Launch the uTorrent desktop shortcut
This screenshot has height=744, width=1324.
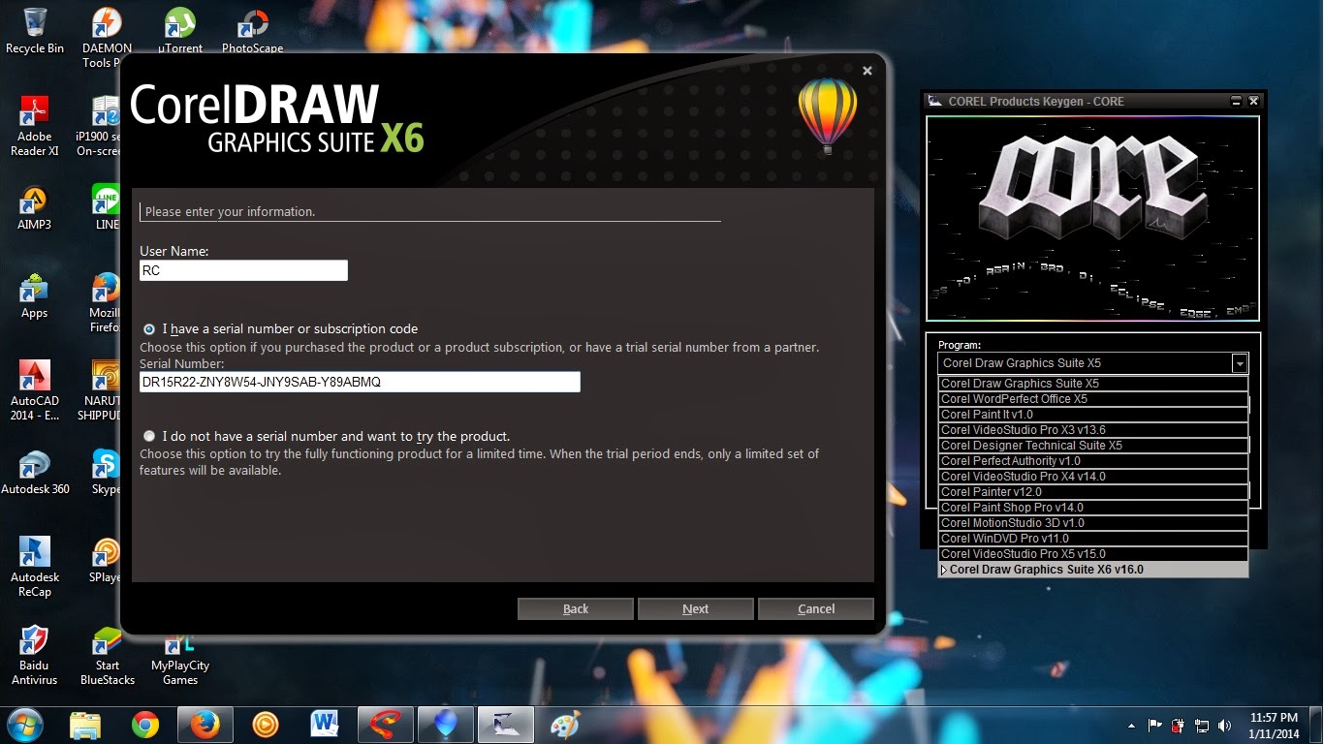point(180,31)
